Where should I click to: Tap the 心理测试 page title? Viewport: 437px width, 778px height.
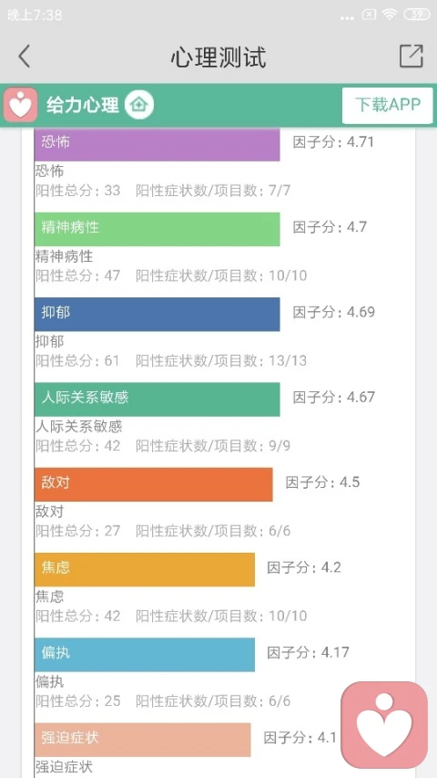(x=218, y=57)
